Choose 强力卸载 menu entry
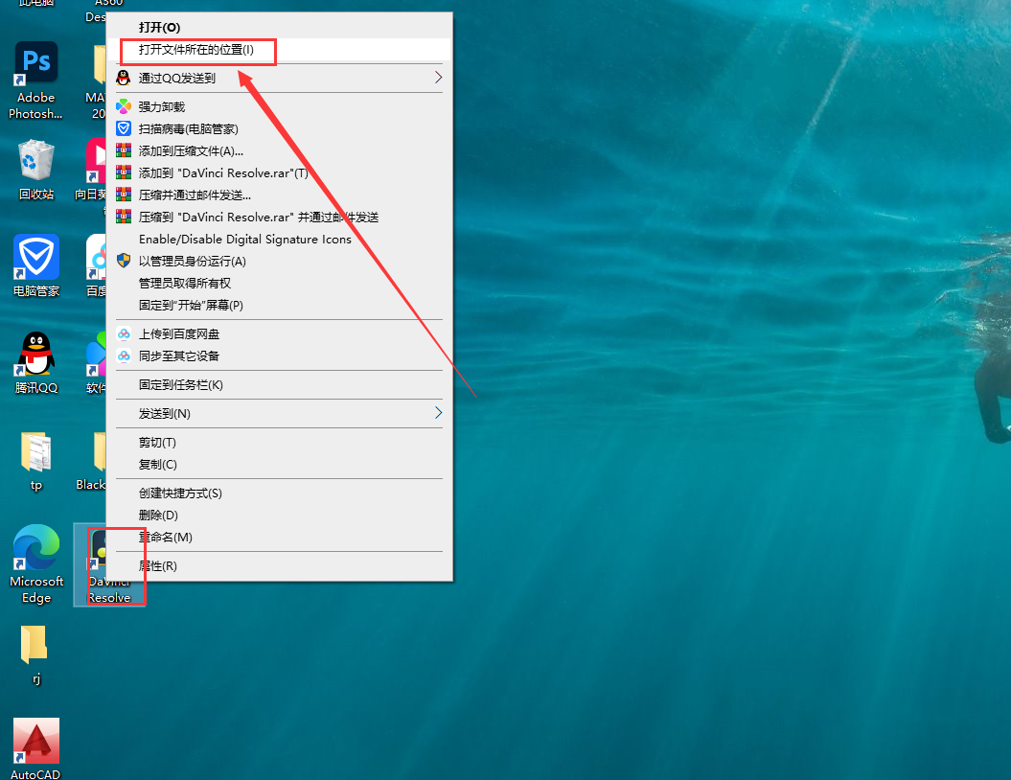The height and width of the screenshot is (780, 1011). (x=279, y=106)
